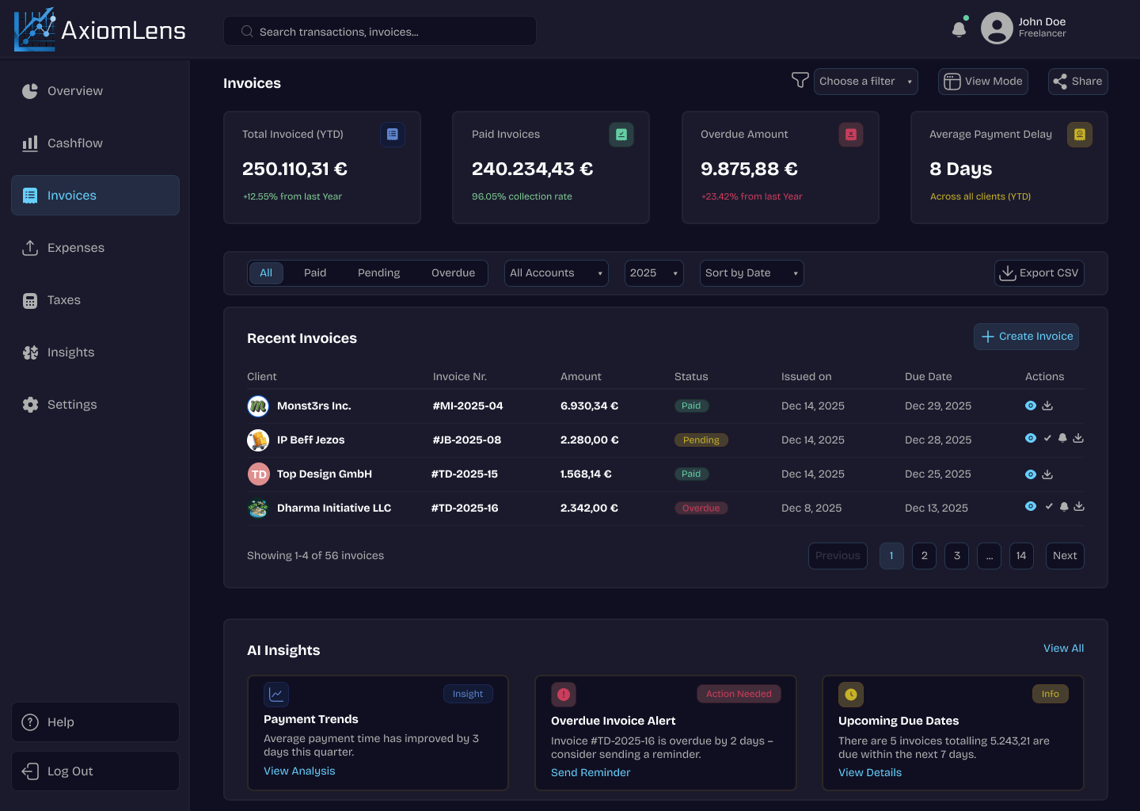
Task: Change the year filter from 2025
Action: coord(653,272)
